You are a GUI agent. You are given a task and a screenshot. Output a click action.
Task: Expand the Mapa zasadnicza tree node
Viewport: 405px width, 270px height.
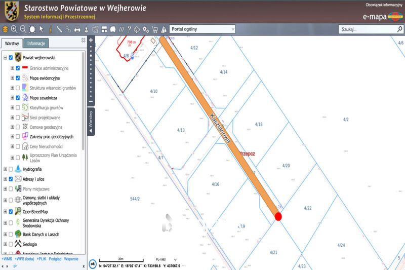tap(12, 98)
